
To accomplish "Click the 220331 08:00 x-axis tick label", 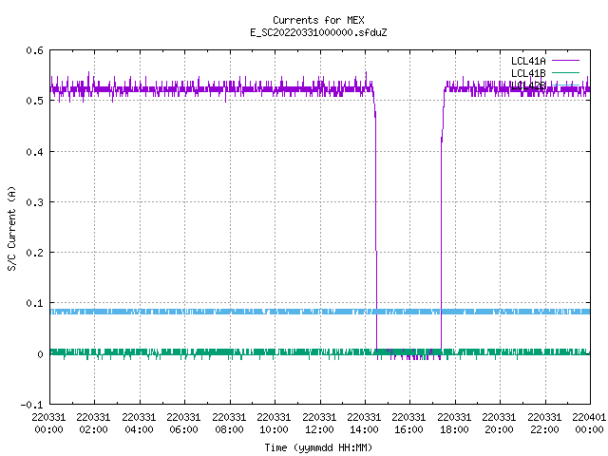I will 229,424.
